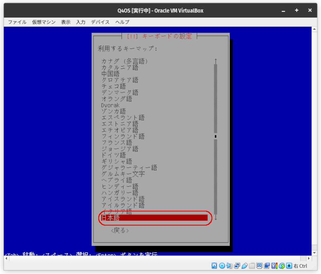The image size is (321, 274).
Task: Click the <戻る> back button
Action: (x=120, y=230)
